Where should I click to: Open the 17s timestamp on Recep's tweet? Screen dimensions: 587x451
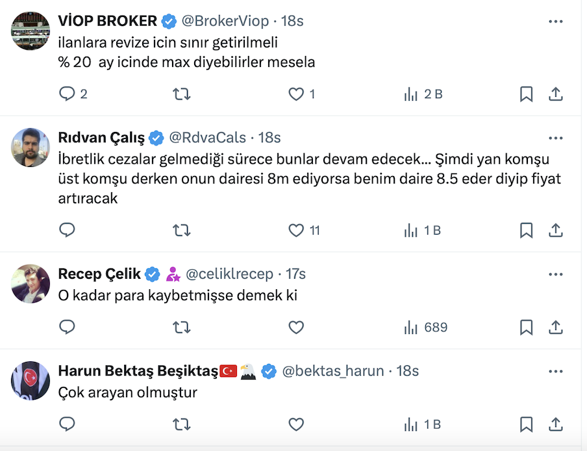pyautogui.click(x=295, y=274)
